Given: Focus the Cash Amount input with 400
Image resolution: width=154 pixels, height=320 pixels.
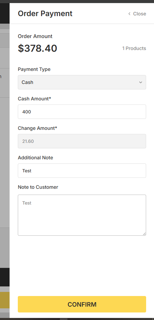Looking at the screenshot, I should (82, 112).
